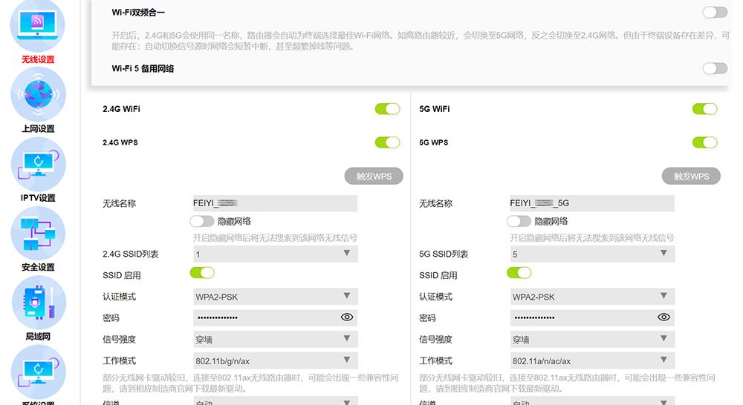743x405 pixels.
Task: Toggle SSID 启用 under 5G settings
Action: pos(519,273)
